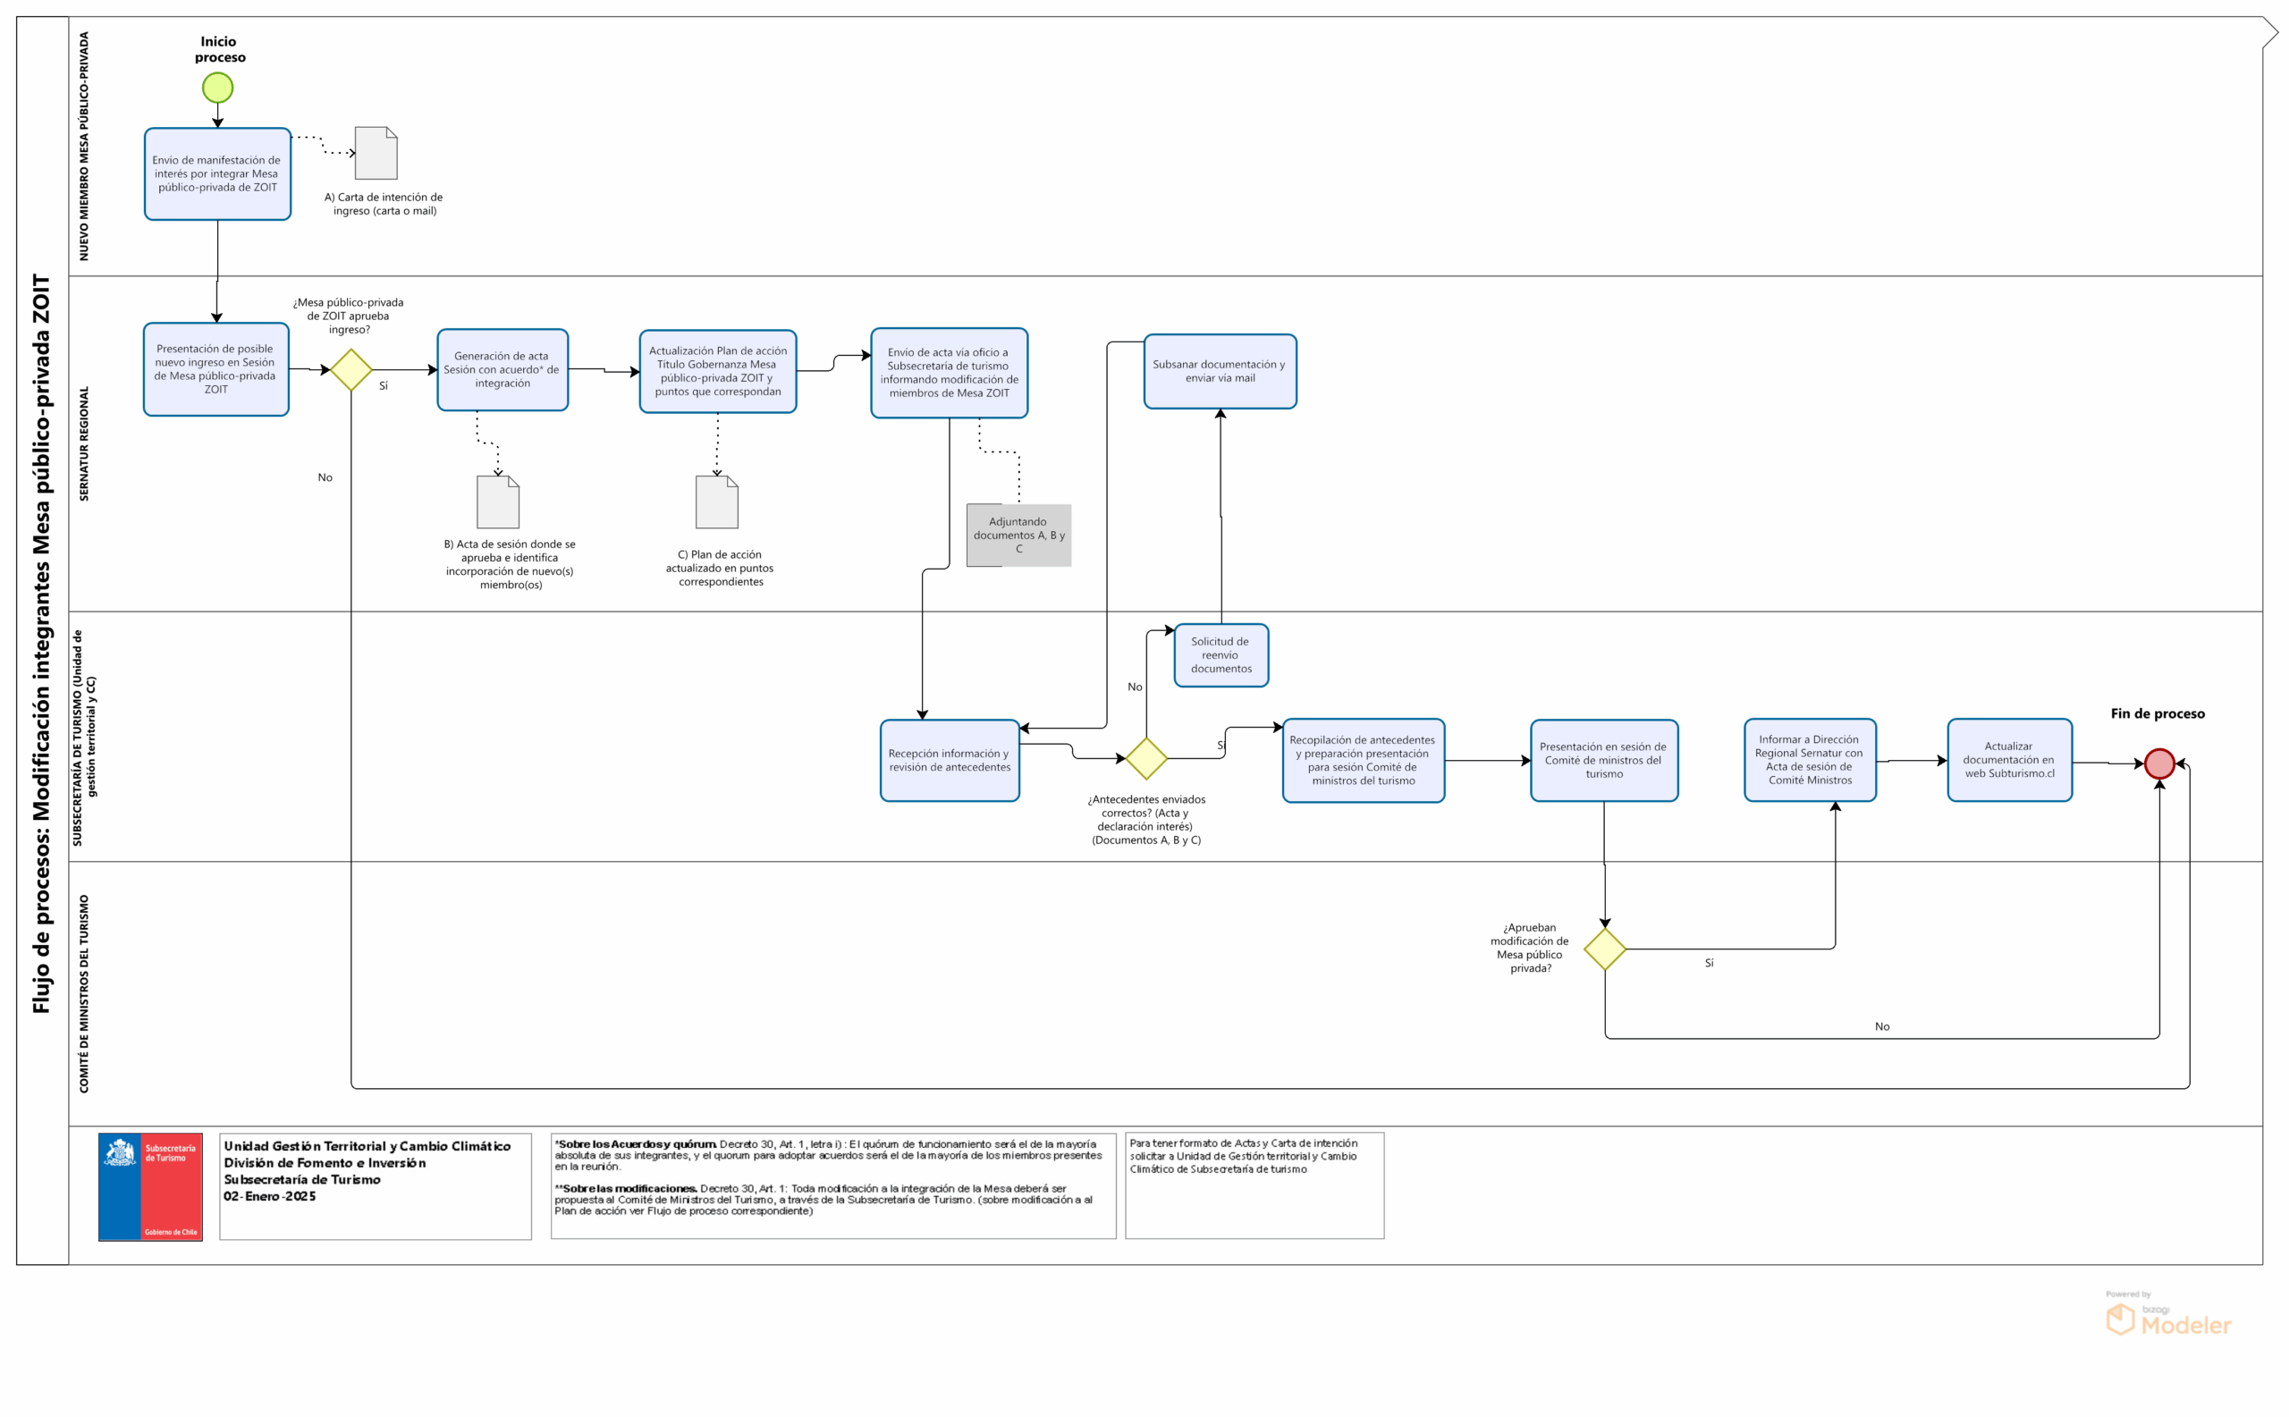Click the red Fin de proceso end circle

click(2158, 763)
